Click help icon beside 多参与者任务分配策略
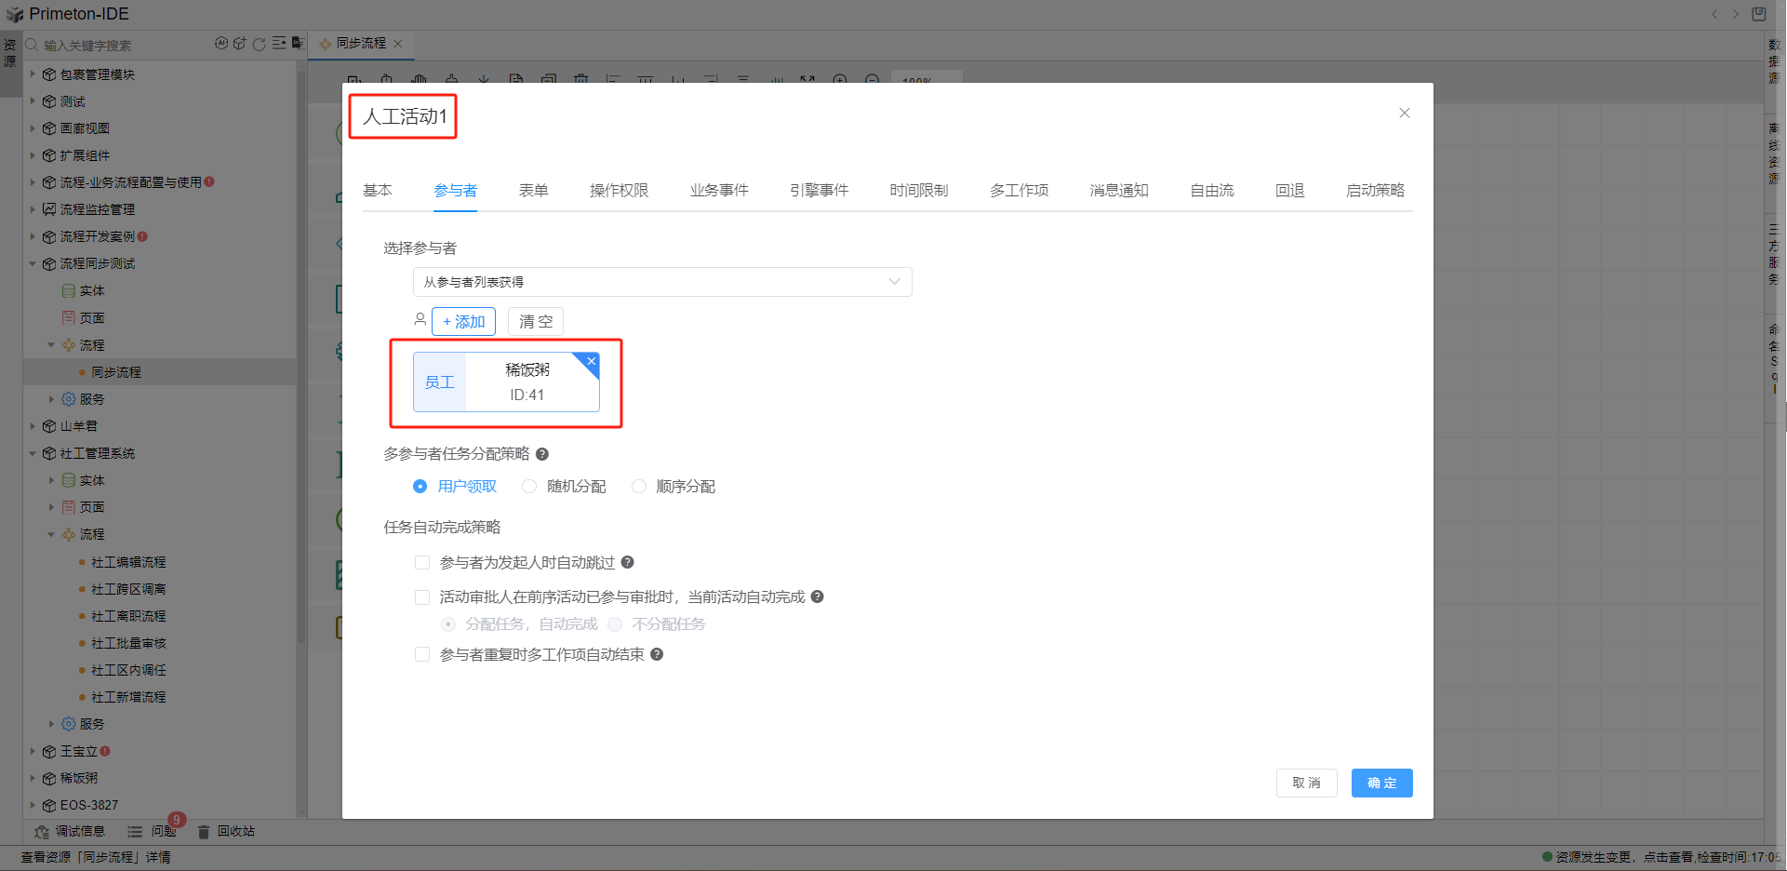Viewport: 1787px width, 871px height. tap(542, 454)
